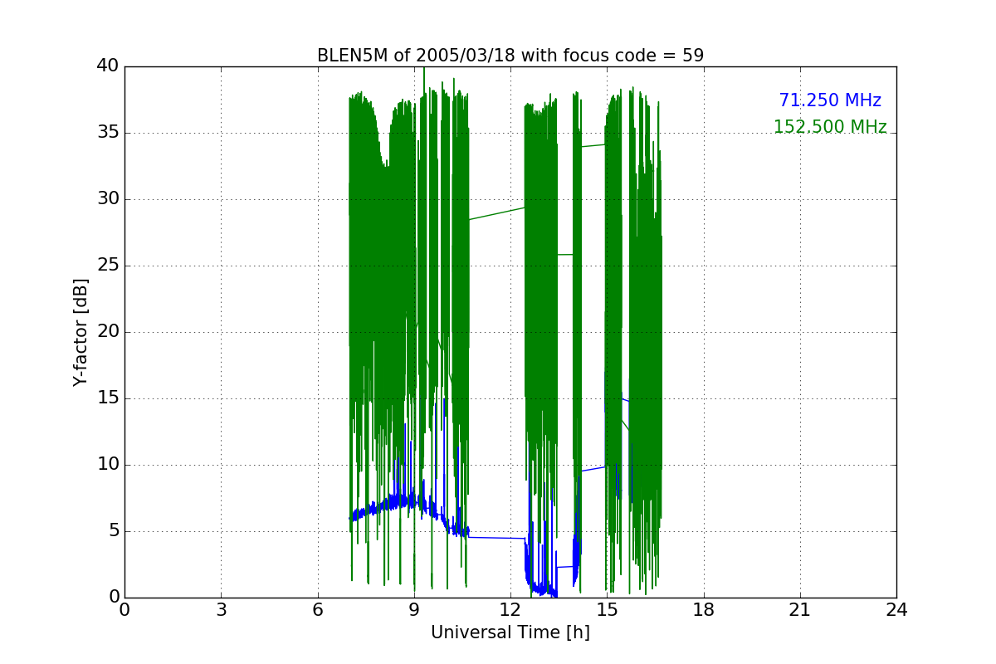Viewport: 996px width, 664px height.
Task: Click the "Y-factor [dB]" axis label
Action: tap(81, 332)
